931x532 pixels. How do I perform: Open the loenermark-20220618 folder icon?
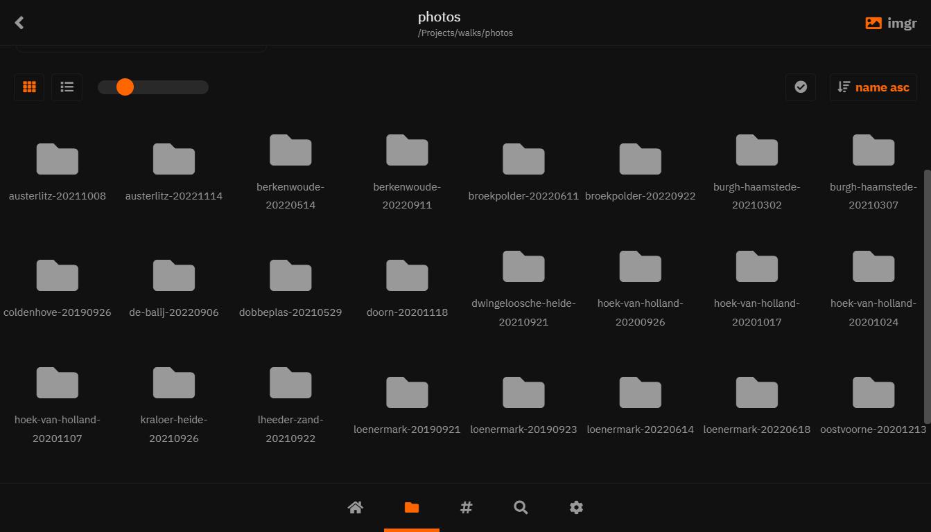coord(757,392)
